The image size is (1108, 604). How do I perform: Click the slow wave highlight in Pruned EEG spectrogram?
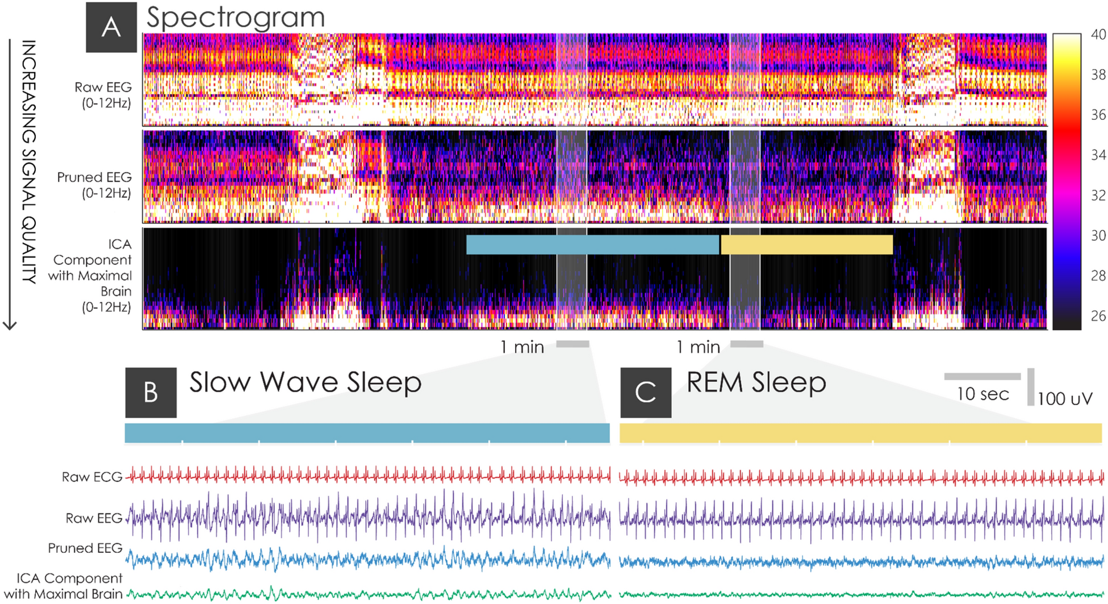pyautogui.click(x=572, y=177)
